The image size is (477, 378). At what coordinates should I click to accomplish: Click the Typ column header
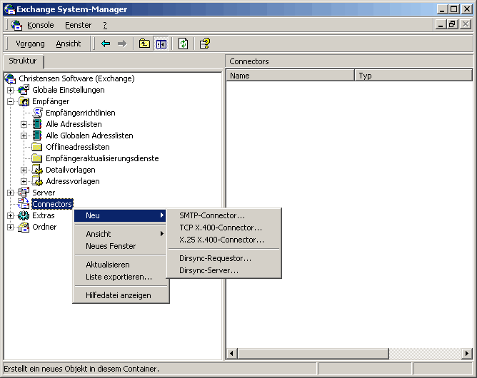point(413,76)
